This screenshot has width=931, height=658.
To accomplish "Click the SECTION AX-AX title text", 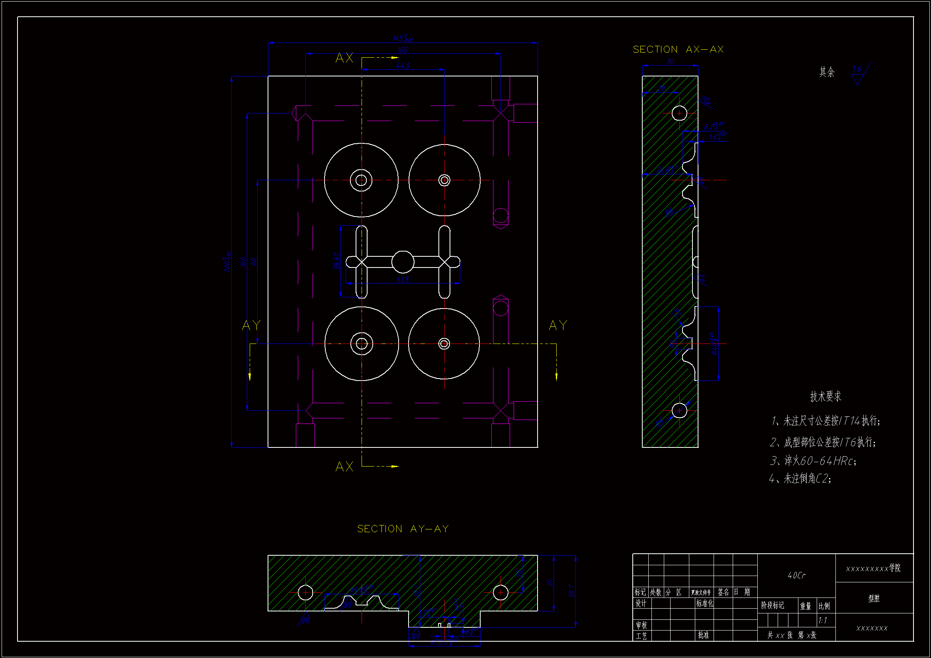I will (x=678, y=49).
